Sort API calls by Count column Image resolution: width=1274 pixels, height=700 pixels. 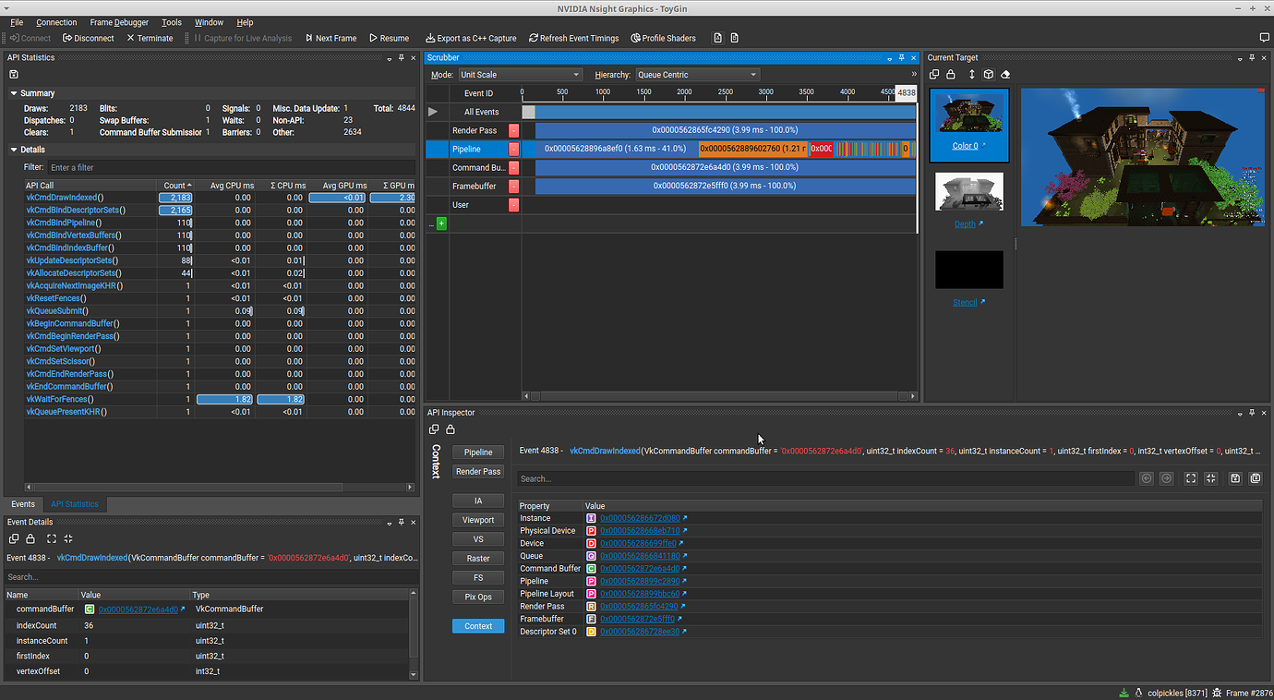174,186
